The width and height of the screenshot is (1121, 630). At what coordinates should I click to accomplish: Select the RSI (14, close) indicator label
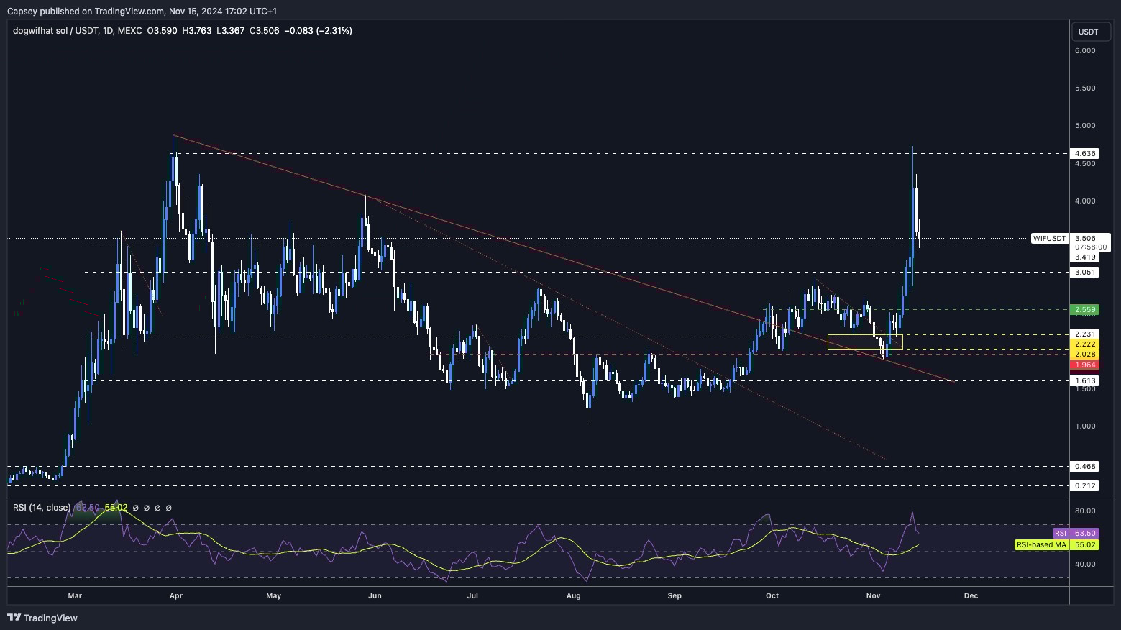pos(42,508)
